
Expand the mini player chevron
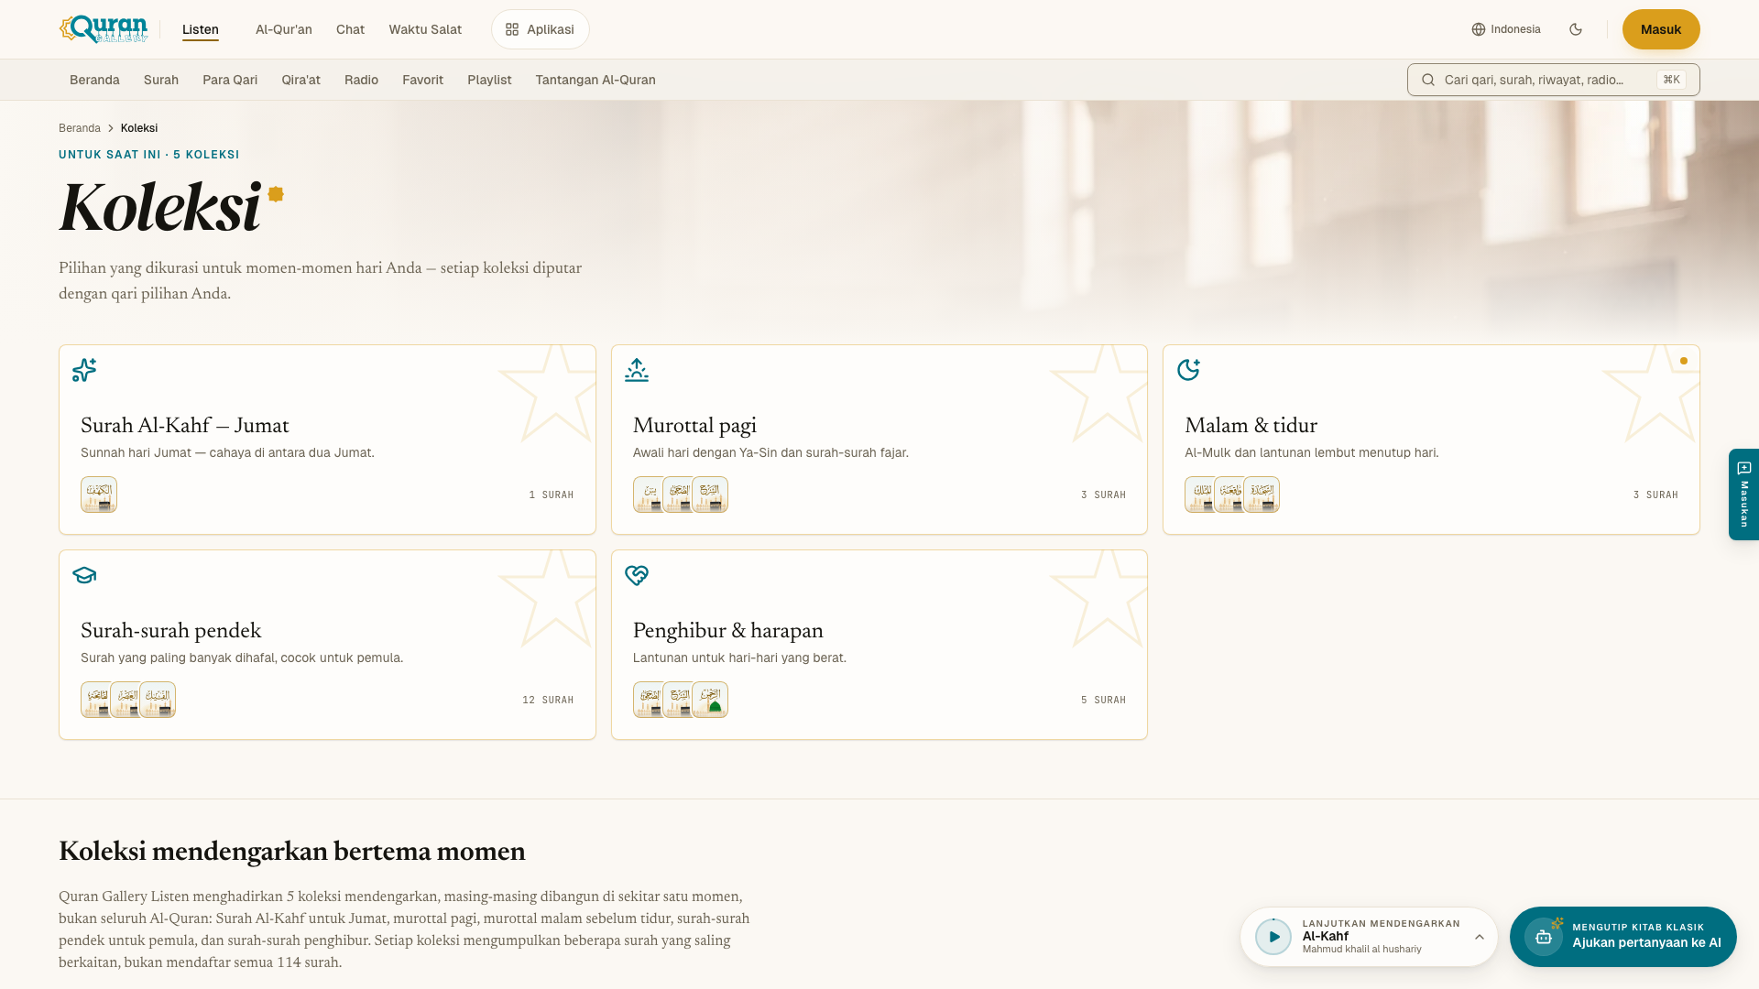[1479, 937]
